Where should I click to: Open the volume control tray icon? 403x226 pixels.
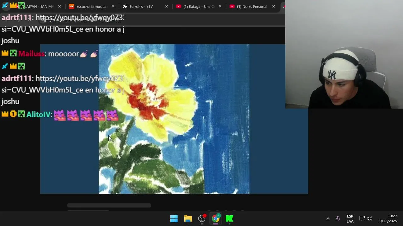(370, 218)
